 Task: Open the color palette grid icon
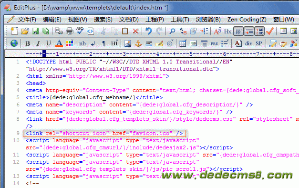[70, 43]
